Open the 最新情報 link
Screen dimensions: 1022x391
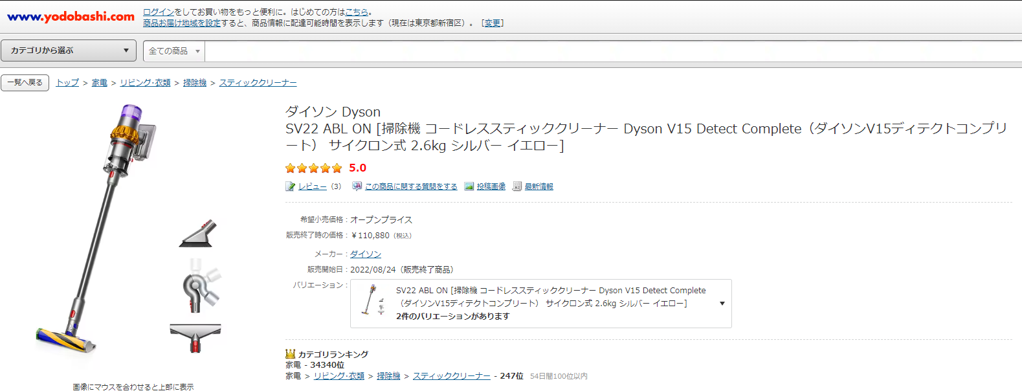(x=539, y=186)
